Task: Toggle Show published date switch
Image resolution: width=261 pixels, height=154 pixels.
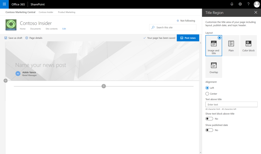Action: coord(209,130)
